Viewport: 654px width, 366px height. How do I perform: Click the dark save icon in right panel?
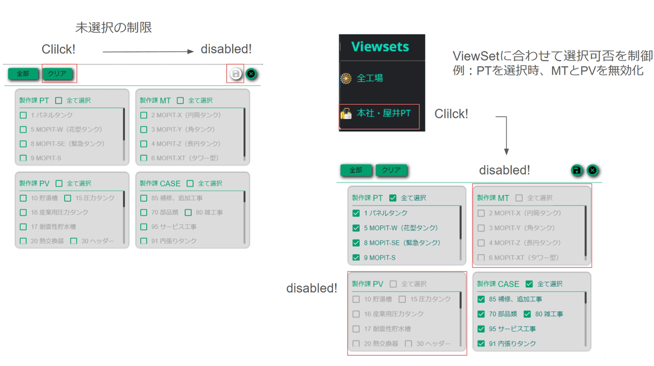click(x=576, y=171)
